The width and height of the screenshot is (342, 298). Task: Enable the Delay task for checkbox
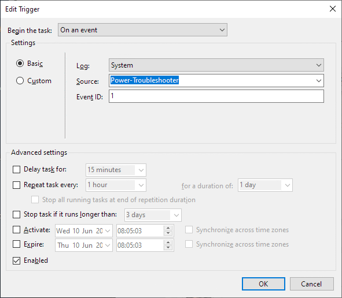(x=16, y=169)
